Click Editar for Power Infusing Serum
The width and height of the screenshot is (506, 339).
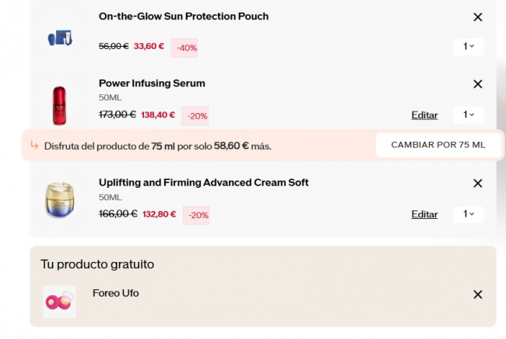424,115
